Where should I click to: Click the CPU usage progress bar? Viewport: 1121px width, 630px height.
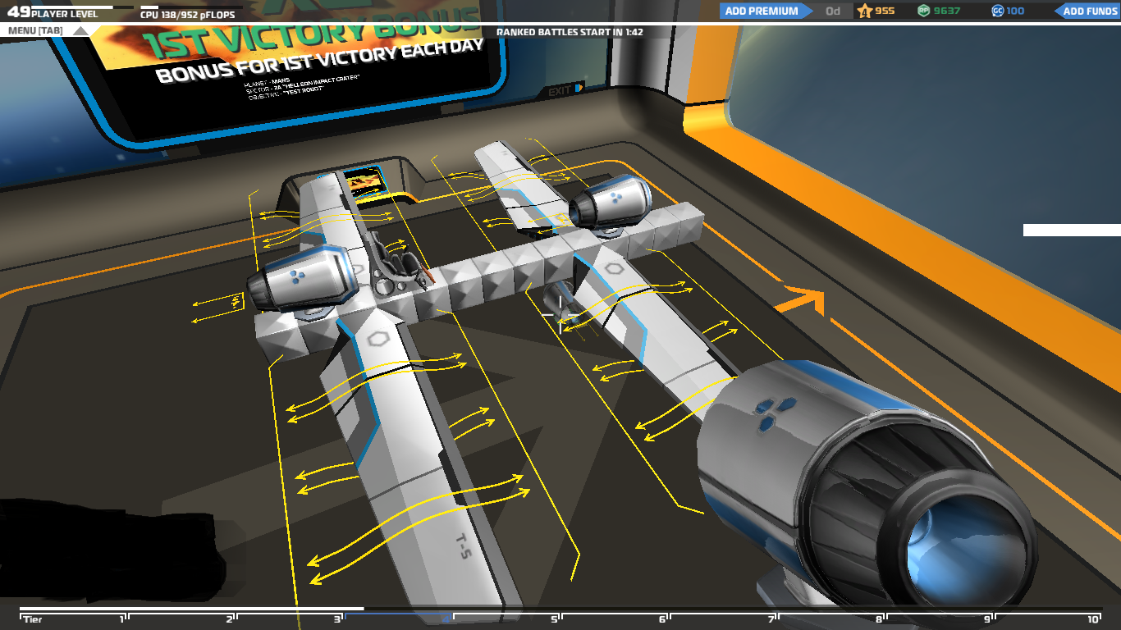[190, 7]
